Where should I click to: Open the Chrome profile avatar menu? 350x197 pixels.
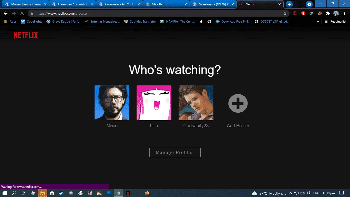[x=336, y=13]
